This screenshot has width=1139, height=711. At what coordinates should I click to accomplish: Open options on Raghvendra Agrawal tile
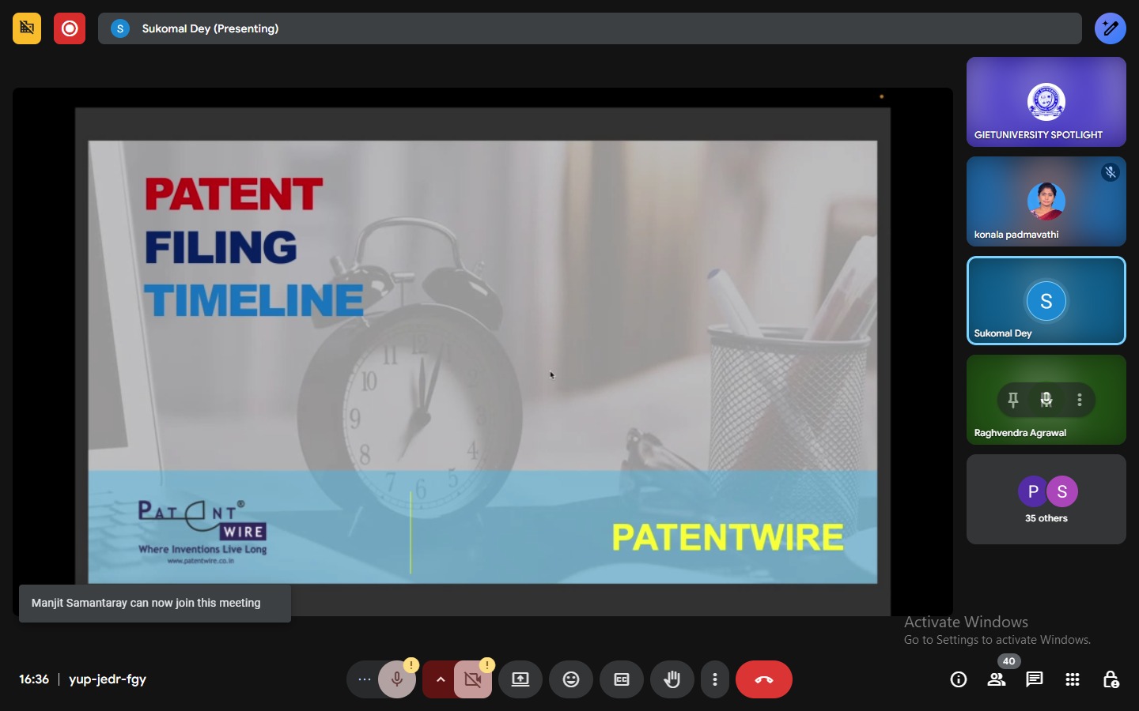coord(1080,401)
